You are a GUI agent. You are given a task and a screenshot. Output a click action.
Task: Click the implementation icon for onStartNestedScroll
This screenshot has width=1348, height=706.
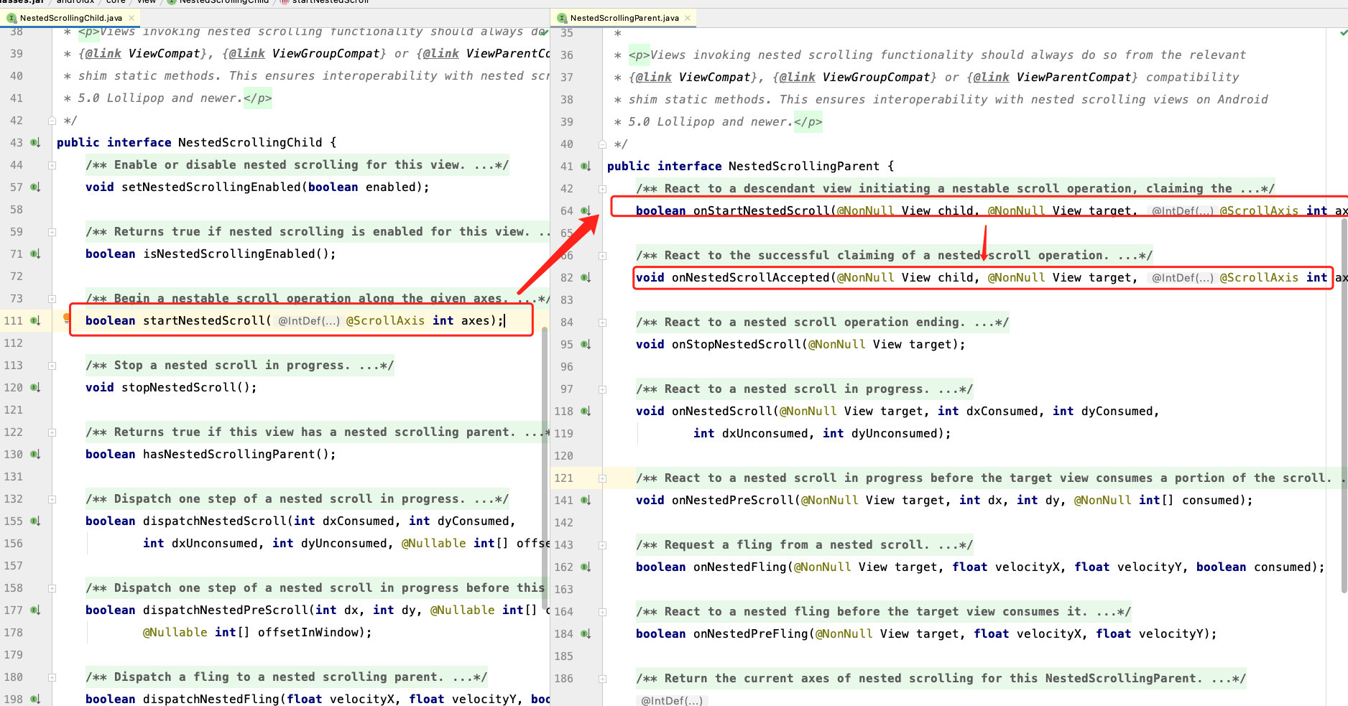pos(585,210)
